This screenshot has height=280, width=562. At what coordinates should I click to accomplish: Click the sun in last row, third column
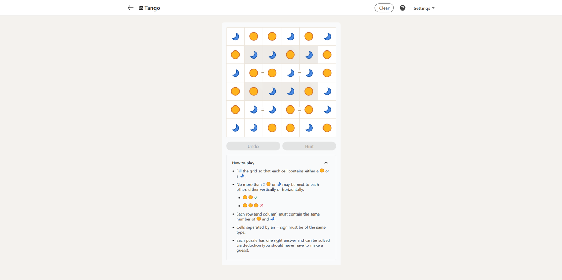coord(272,128)
